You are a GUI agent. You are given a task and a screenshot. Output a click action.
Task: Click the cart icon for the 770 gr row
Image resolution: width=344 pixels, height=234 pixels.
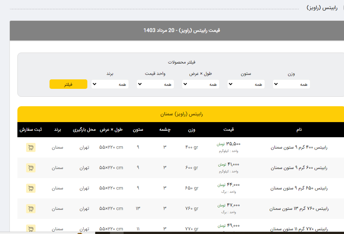pos(31,228)
